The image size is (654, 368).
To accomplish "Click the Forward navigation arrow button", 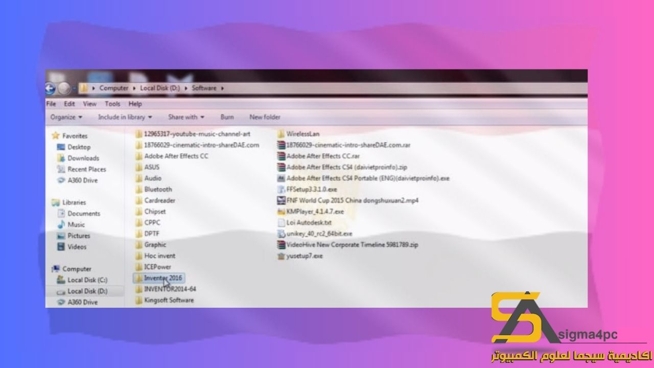I will pyautogui.click(x=64, y=88).
